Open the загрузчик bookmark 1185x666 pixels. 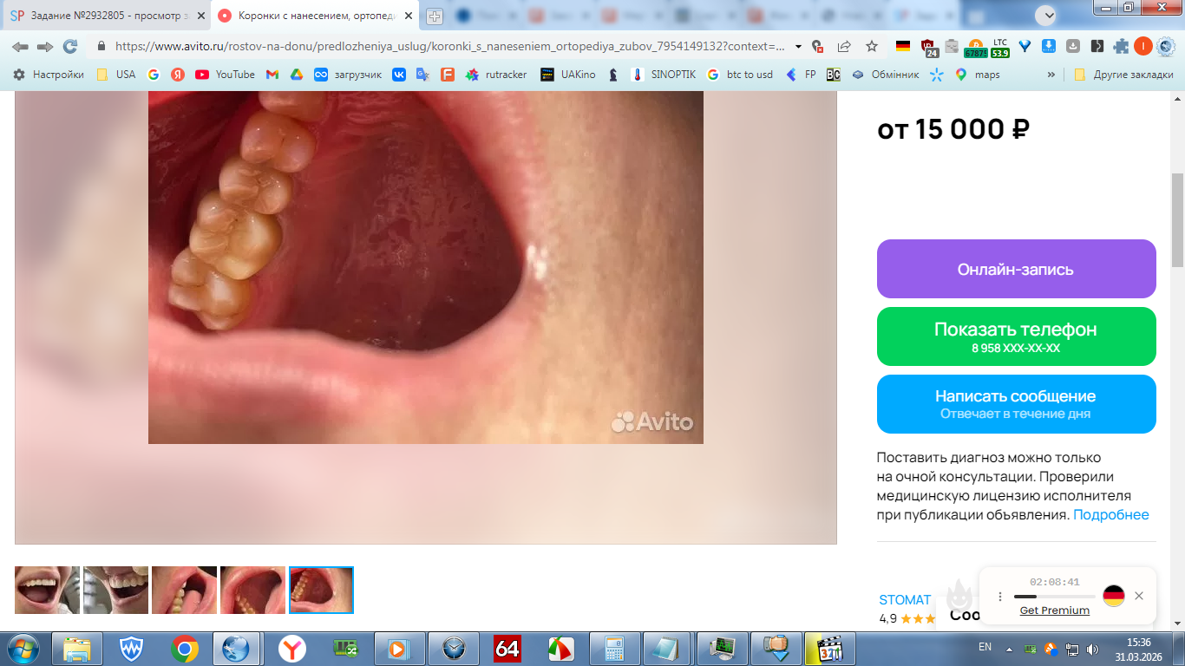pyautogui.click(x=348, y=75)
